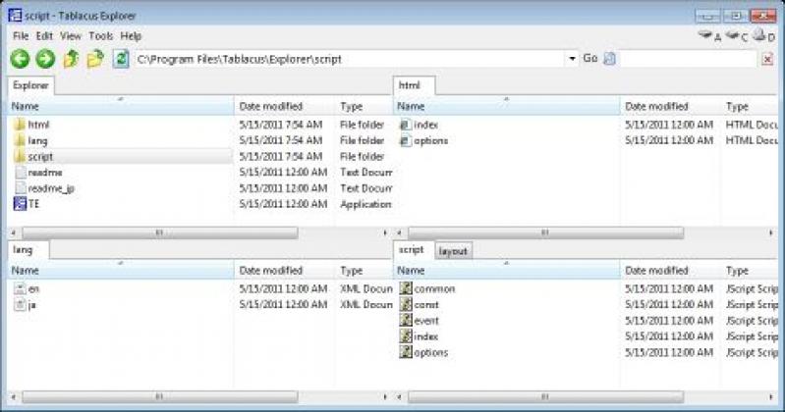Select the const JScript file icon
Viewport: 785px width, 412px height.
click(406, 304)
